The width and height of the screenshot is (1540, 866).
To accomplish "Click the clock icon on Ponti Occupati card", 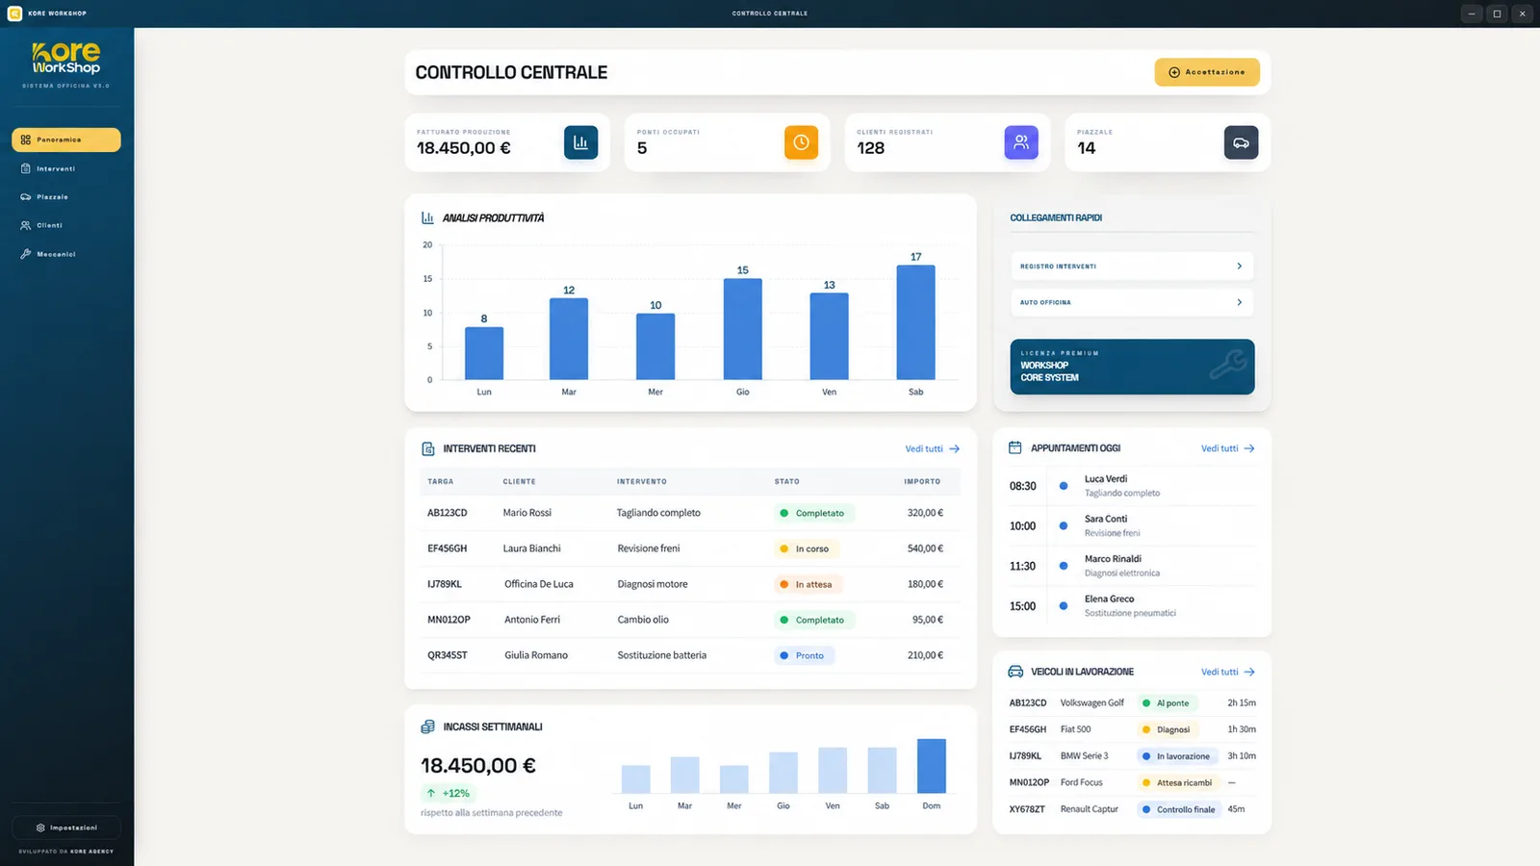I will [x=801, y=142].
